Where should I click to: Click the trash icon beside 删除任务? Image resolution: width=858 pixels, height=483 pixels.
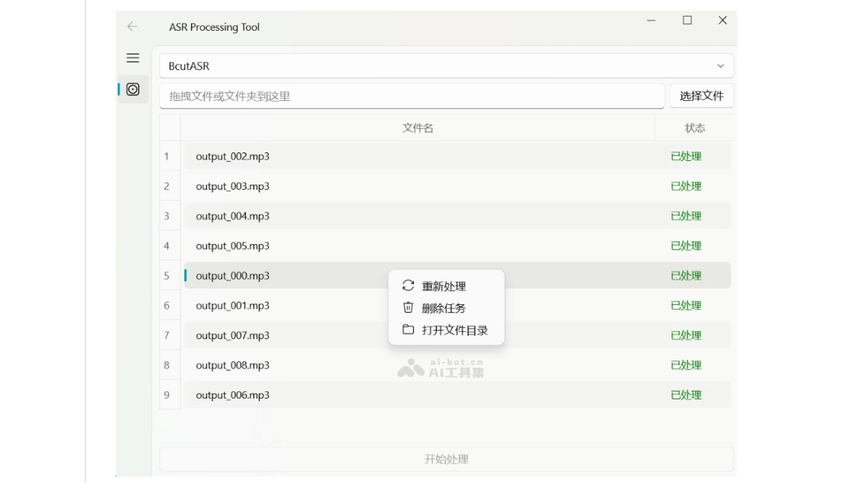coord(408,310)
